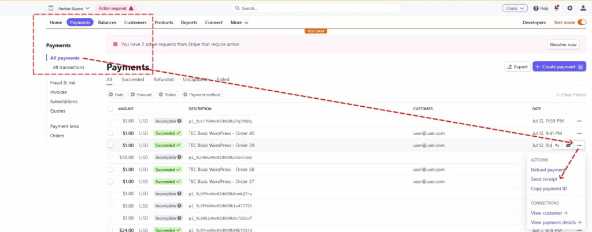This screenshot has width=592, height=232.
Task: Click the Action required warning badge
Action: [x=116, y=9]
